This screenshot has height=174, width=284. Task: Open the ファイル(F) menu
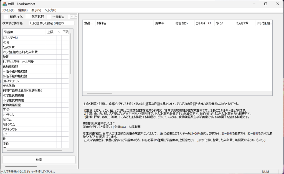coord(8,10)
